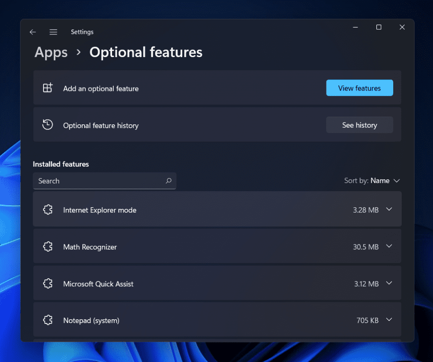Click the Optional feature history text
Screen dimensions: 433x362
pyautogui.click(x=101, y=126)
